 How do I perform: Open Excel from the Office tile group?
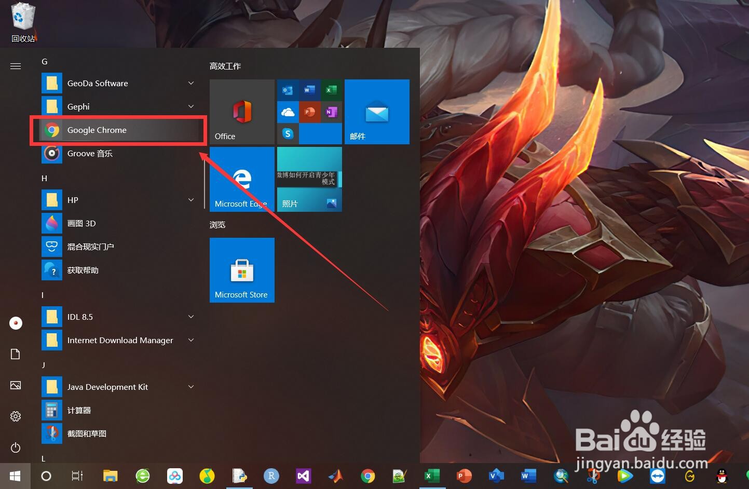click(x=331, y=90)
